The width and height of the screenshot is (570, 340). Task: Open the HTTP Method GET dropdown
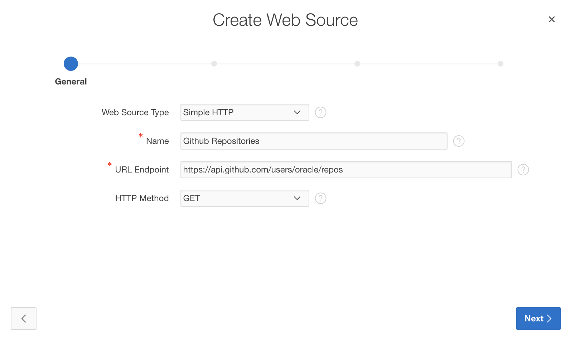click(245, 198)
